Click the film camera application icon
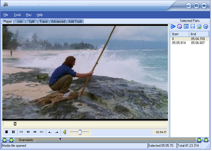The width and height of the screenshot is (212, 151). pos(6,5)
